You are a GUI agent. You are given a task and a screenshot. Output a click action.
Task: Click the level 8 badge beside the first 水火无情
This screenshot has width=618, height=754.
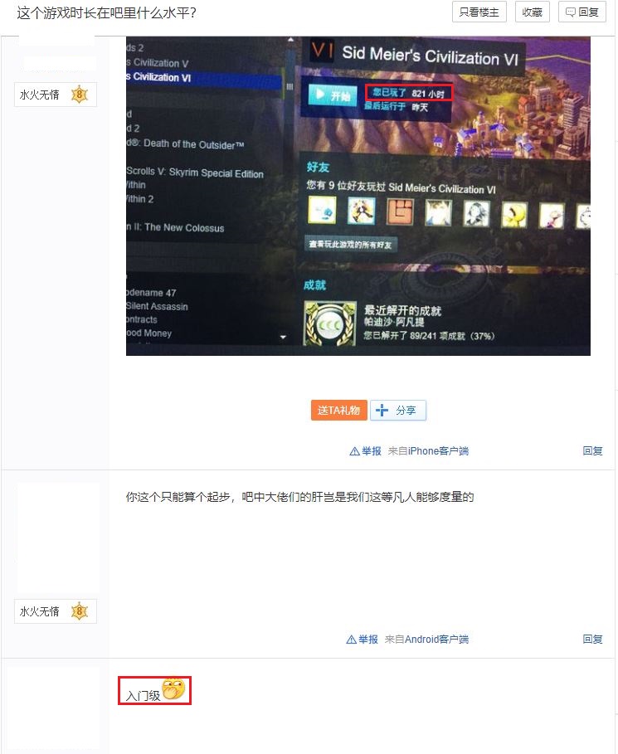click(80, 95)
